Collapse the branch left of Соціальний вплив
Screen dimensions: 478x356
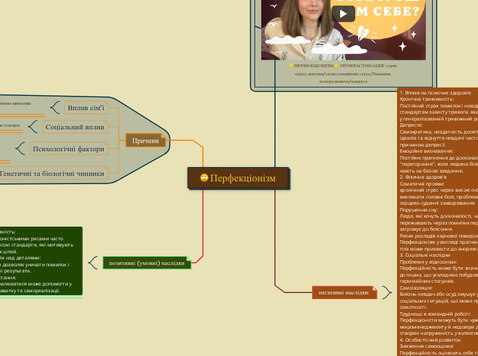pos(34,127)
